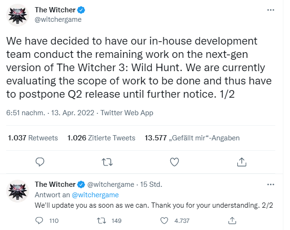Click reply icon with 110 replies
The height and width of the screenshot is (230, 290).
click(x=40, y=221)
